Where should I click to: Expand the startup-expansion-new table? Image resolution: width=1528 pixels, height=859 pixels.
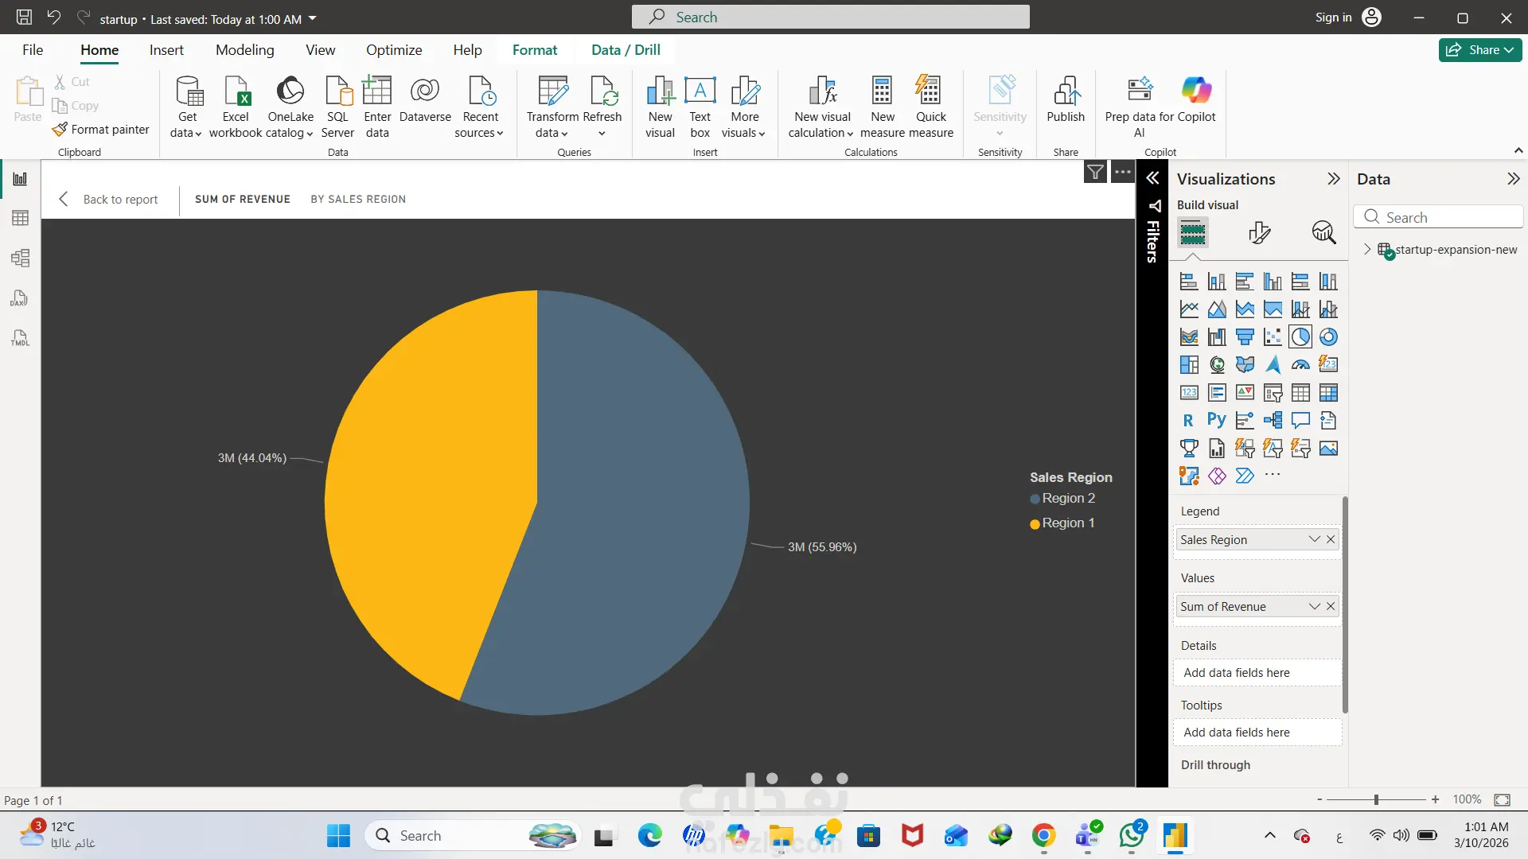coord(1367,250)
